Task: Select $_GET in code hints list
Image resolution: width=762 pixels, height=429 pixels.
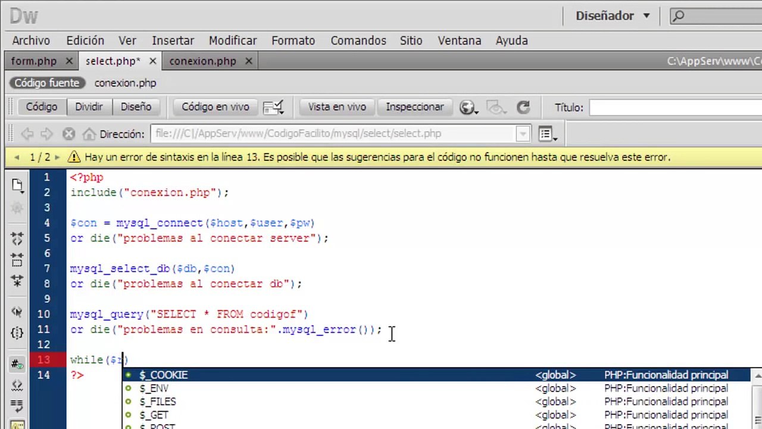Action: [438, 415]
